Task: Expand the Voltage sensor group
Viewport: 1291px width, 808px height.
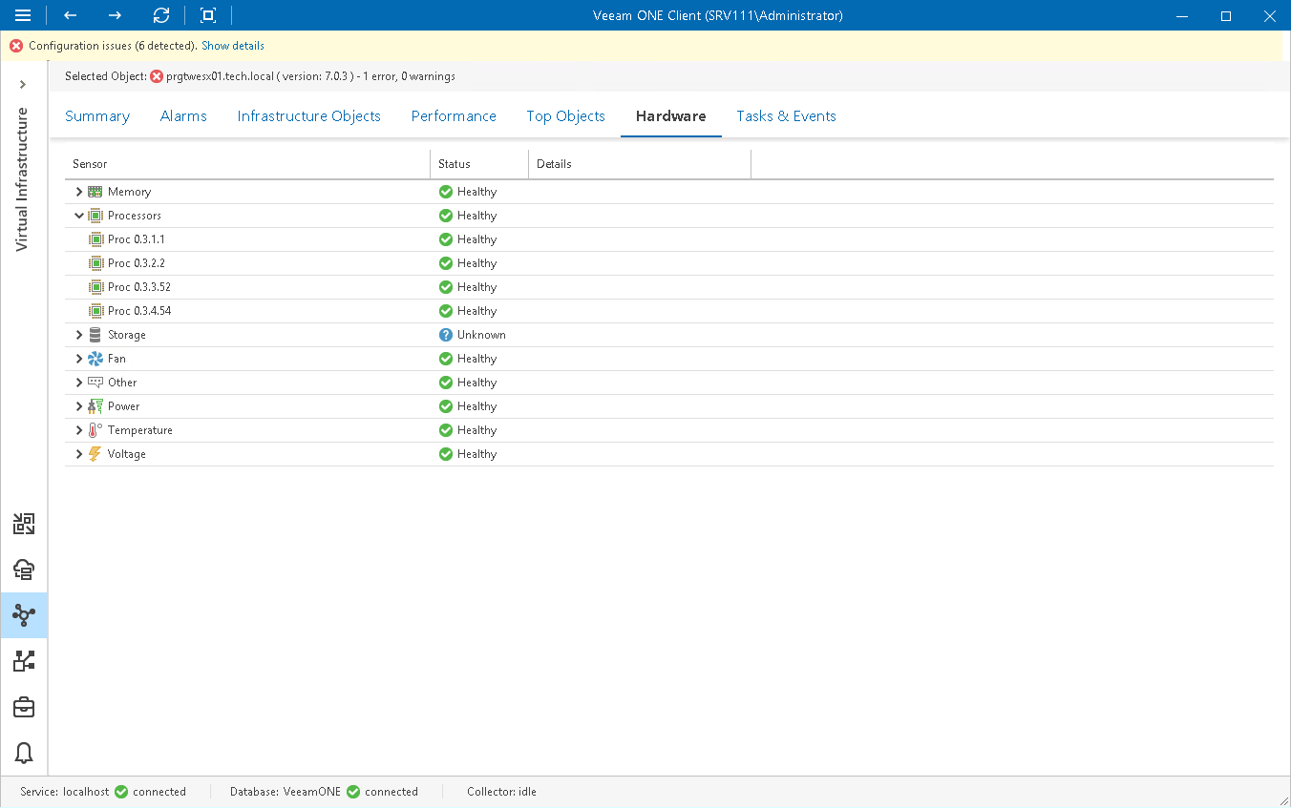Action: click(79, 454)
